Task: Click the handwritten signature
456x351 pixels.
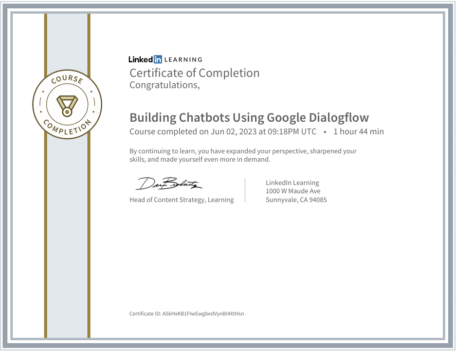Action: click(x=168, y=184)
